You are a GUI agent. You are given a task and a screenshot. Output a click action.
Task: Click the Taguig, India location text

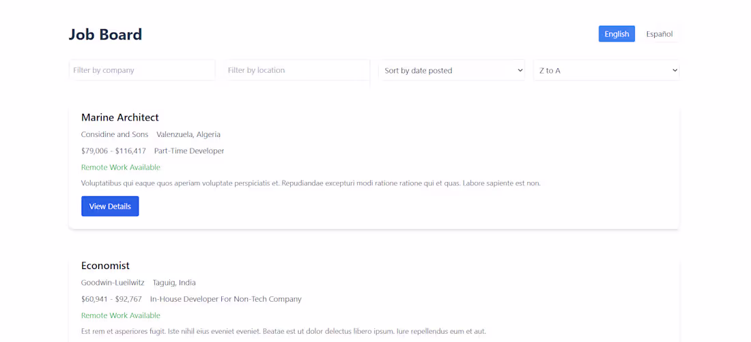click(174, 283)
